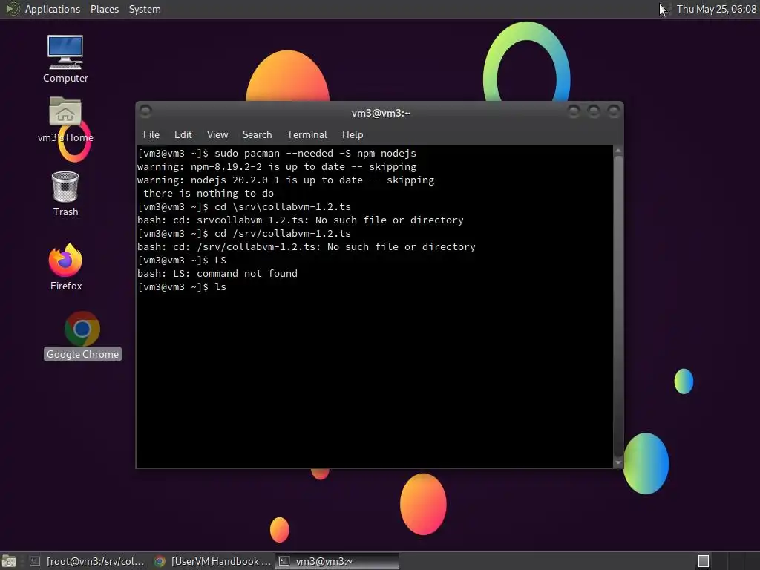Screen dimensions: 760x570
Task: Click the 'sudo pacman --needed -S npm nodejs' line
Action: pyautogui.click(x=277, y=154)
